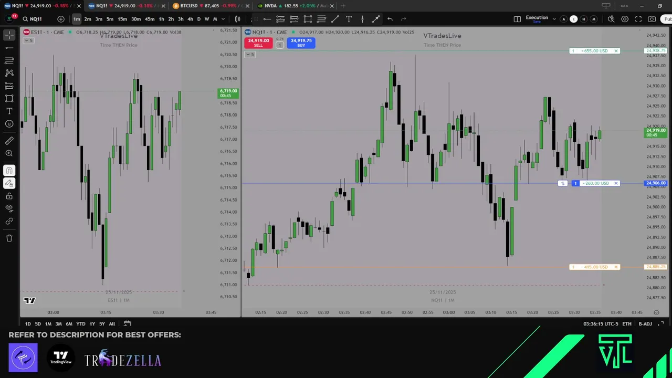This screenshot has height=378, width=672.
Task: Select the A layout circle button
Action: click(563, 19)
